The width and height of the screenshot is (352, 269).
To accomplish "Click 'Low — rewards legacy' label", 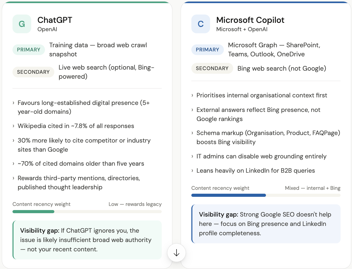I will (x=135, y=204).
